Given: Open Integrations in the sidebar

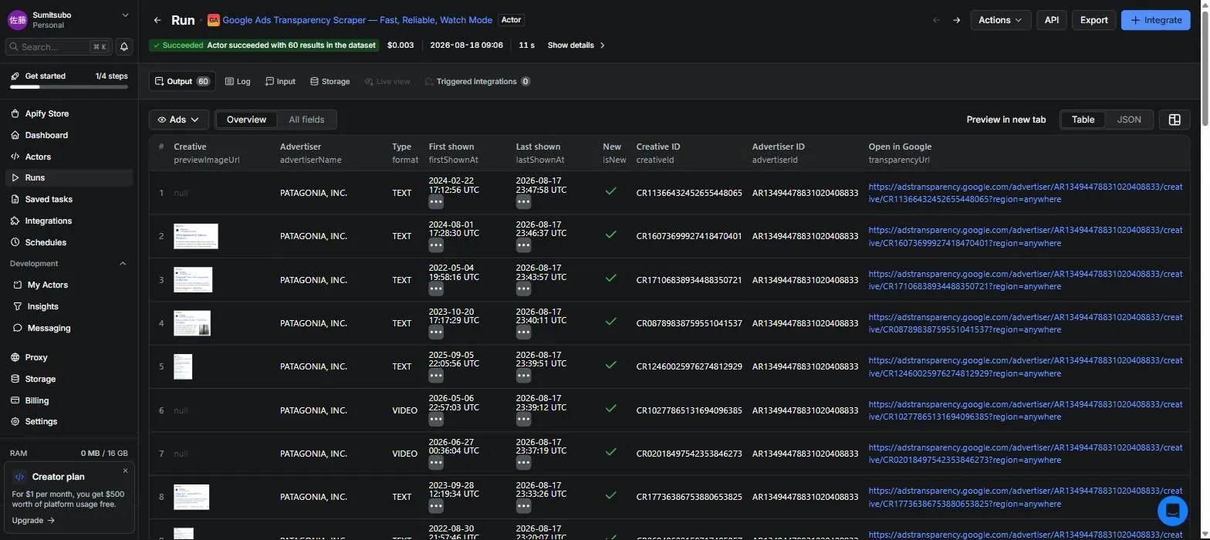Looking at the screenshot, I should tap(48, 221).
